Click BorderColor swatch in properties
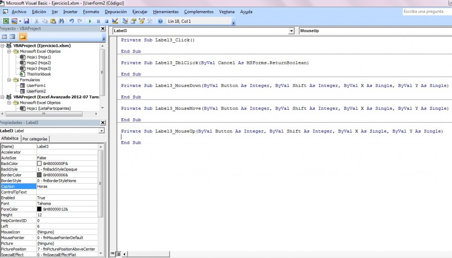The width and height of the screenshot is (452, 258). point(39,175)
